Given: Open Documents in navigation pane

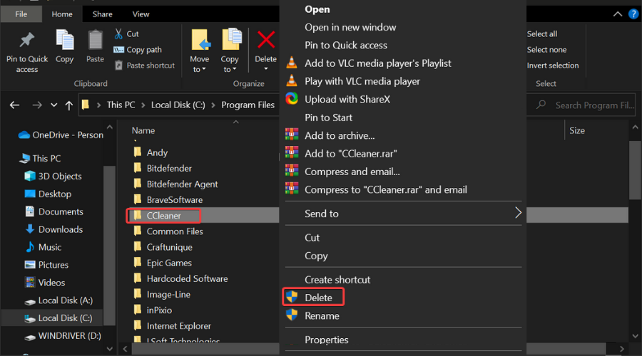Looking at the screenshot, I should coord(54,211).
